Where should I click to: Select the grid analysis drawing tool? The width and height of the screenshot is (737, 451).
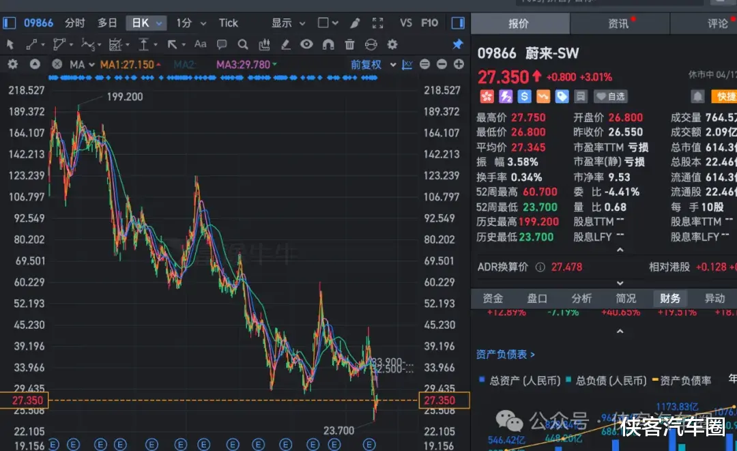click(x=115, y=44)
